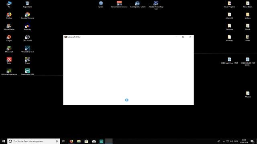Open Task View from the taskbar
257x144 pixels.
point(63,141)
